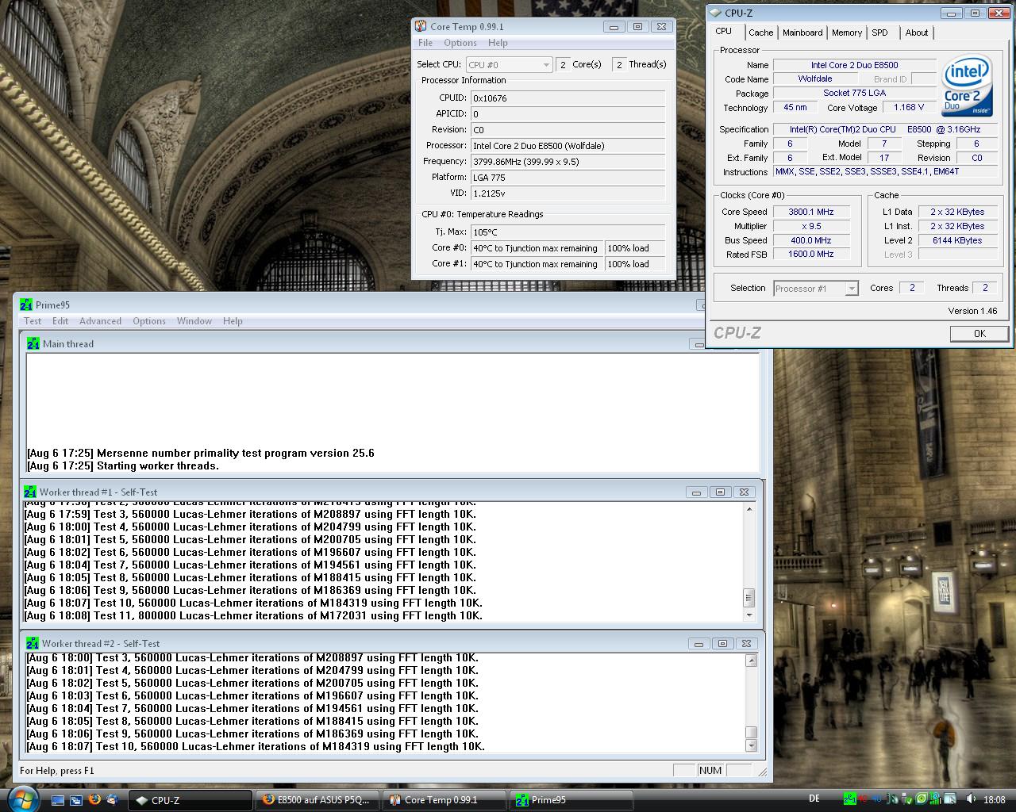1016x812 pixels.
Task: Switch to SPD tab in CPU-Z
Action: pyautogui.click(x=879, y=33)
